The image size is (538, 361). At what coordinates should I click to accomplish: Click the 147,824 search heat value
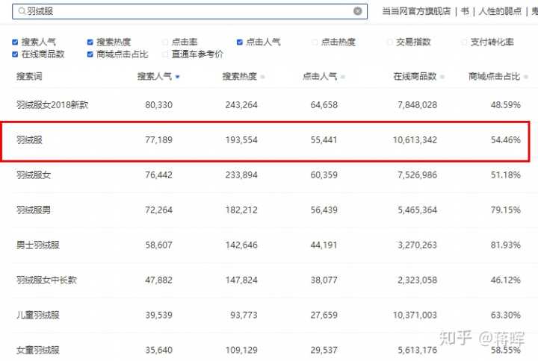coord(241,280)
